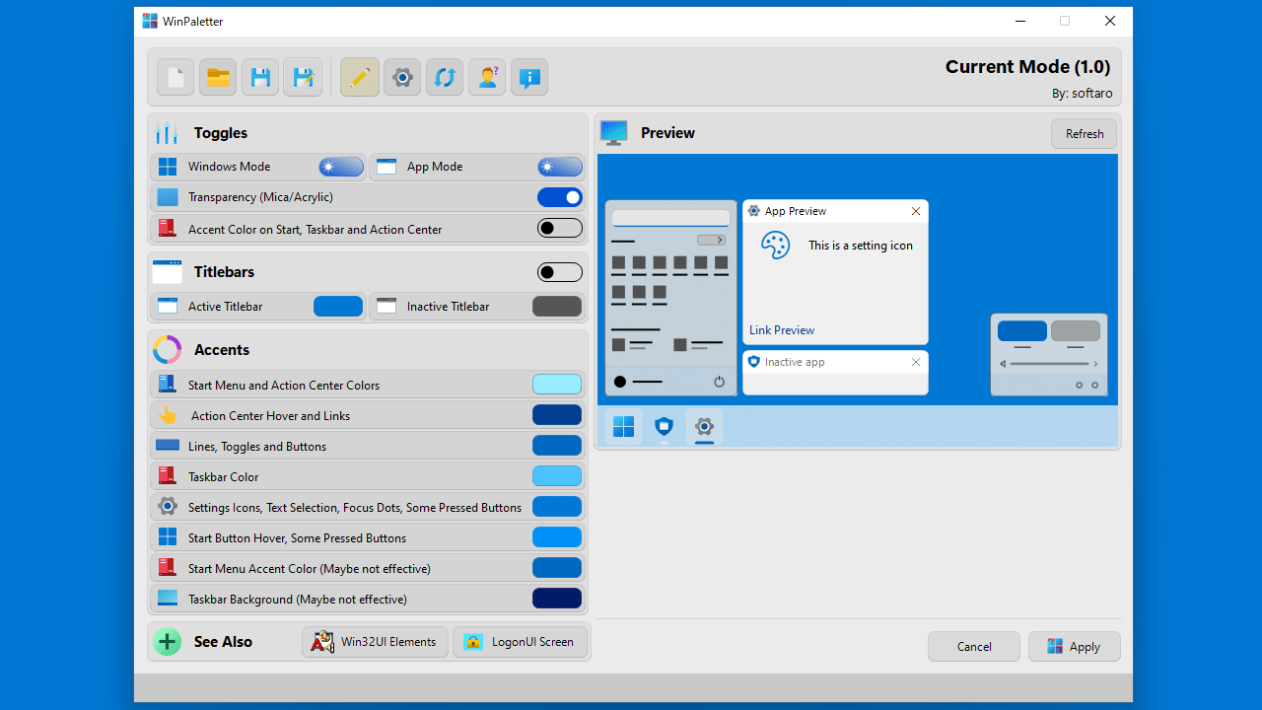Disable Transparency (Mica/Acrylic) switch
Image resolution: width=1262 pixels, height=710 pixels.
[560, 197]
